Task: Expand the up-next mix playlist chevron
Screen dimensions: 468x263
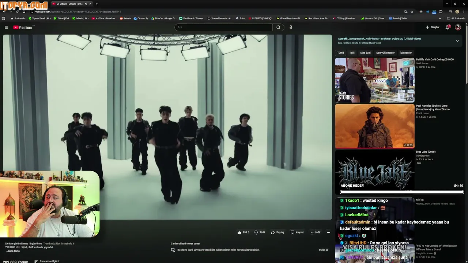Action: (x=457, y=41)
